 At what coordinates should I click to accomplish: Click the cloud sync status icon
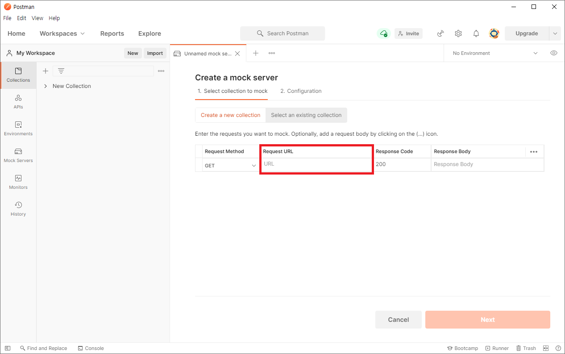pyautogui.click(x=383, y=33)
